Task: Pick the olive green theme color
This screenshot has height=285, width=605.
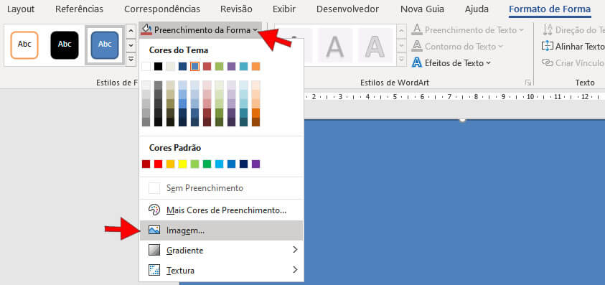Action: tap(219, 67)
